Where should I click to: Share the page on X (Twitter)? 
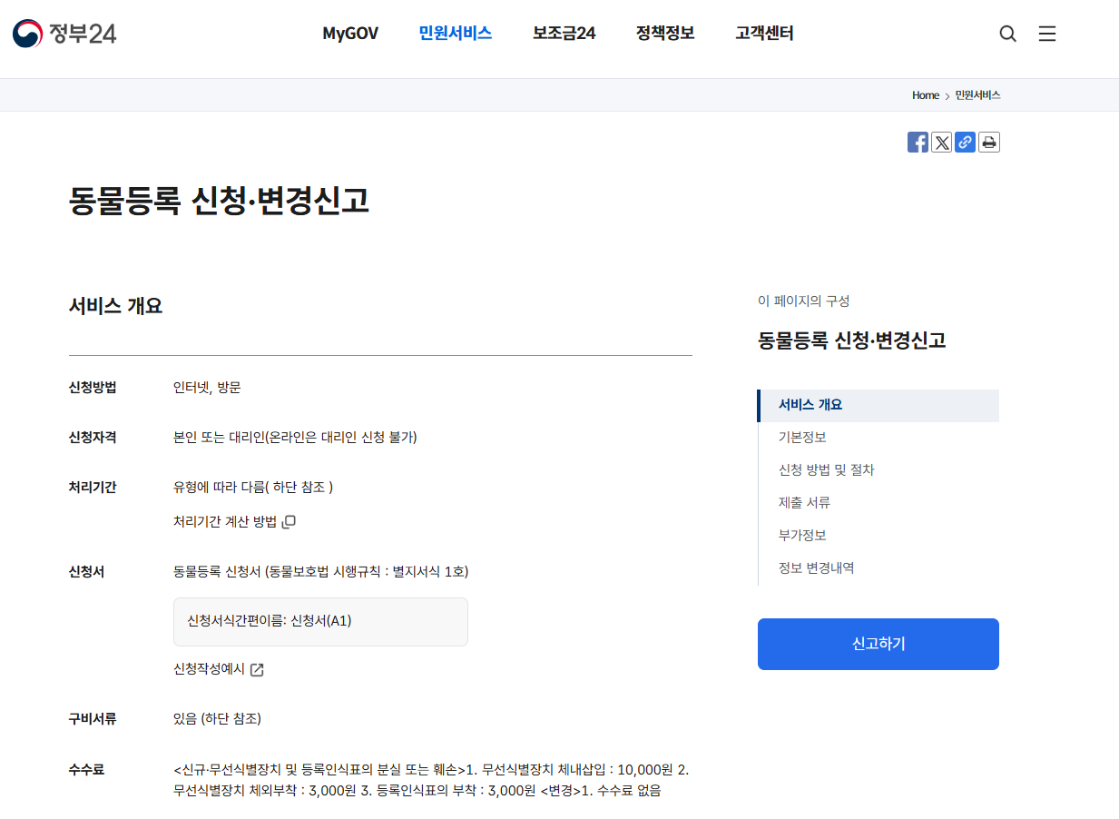(x=941, y=142)
